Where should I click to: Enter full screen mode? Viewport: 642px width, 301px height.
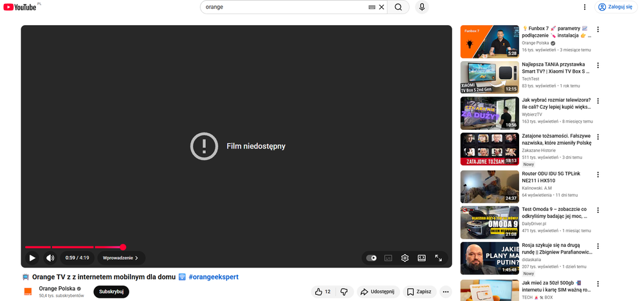point(439,258)
